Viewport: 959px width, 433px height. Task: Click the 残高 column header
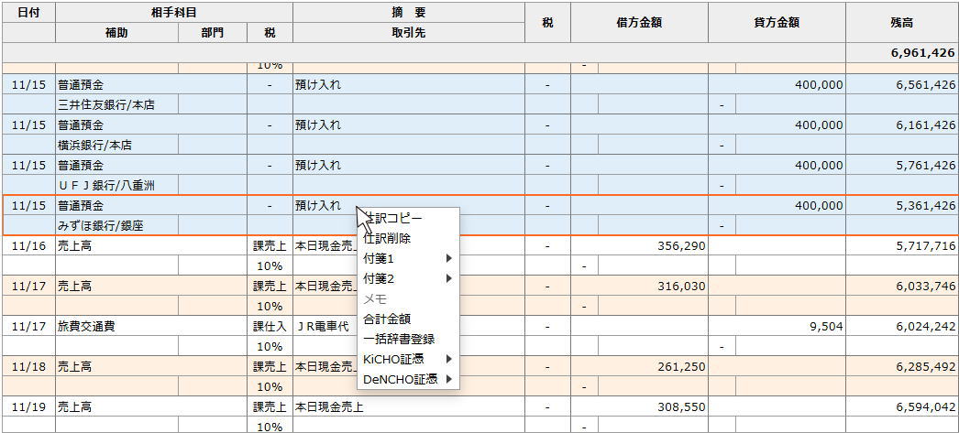901,23
